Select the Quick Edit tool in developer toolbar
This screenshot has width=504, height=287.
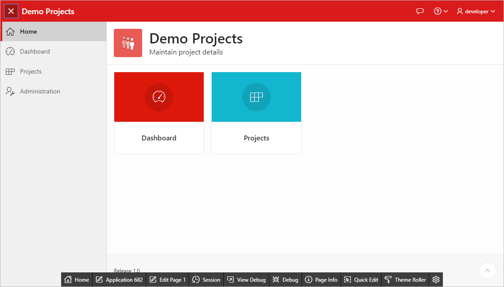coord(361,279)
